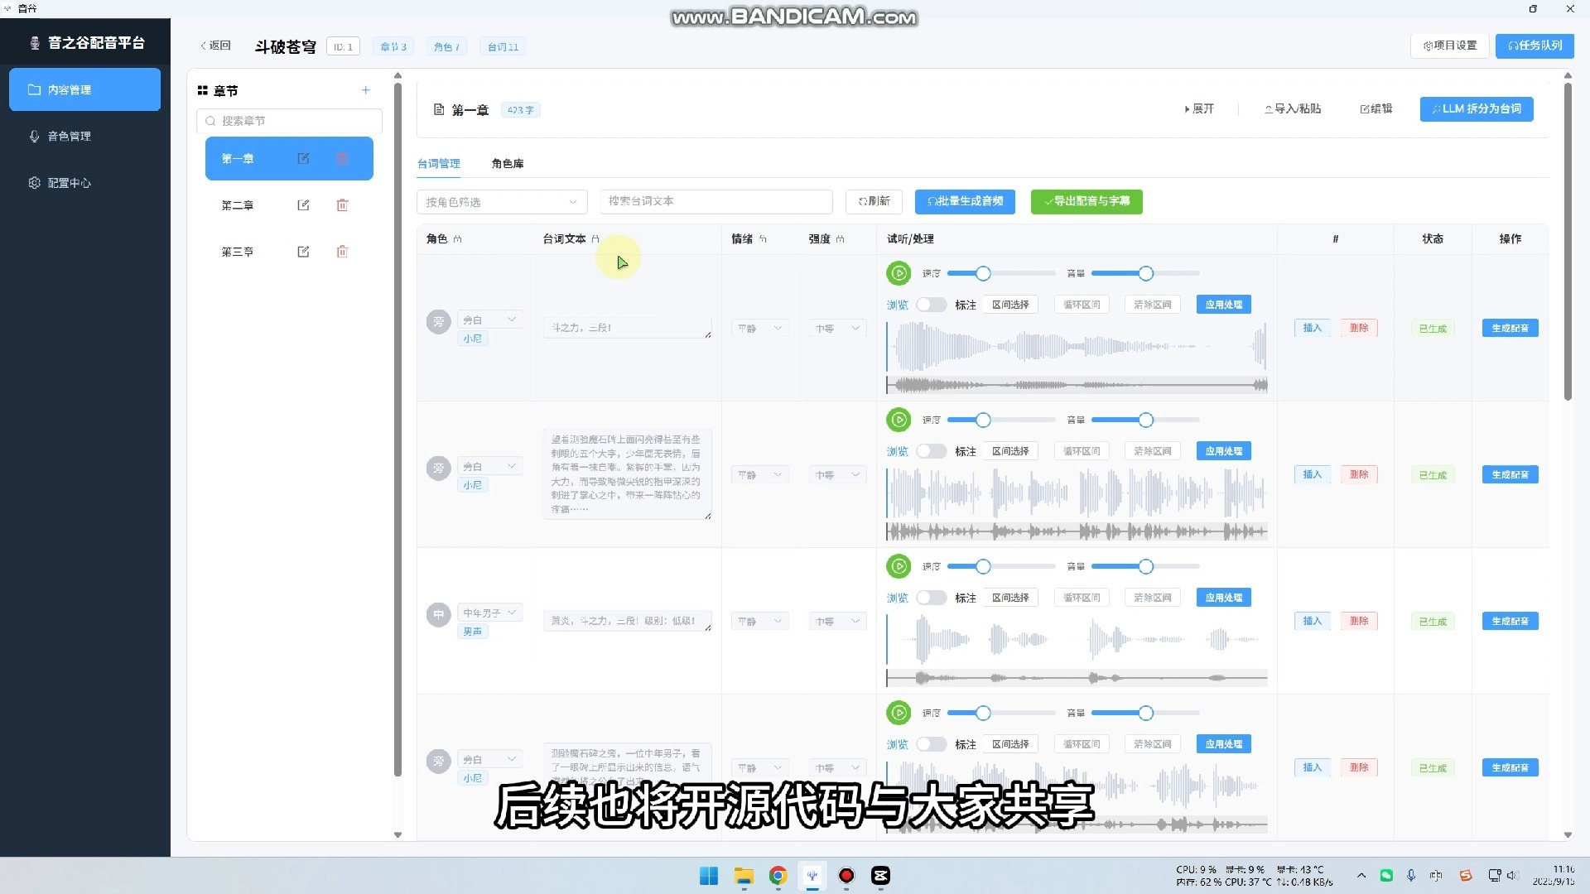Viewport: 1590px width, 894px height.
Task: Click the WeChat tray icon
Action: coord(1386,876)
